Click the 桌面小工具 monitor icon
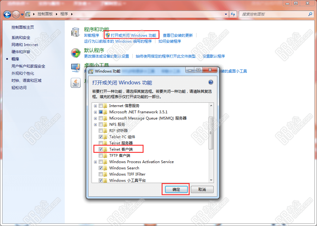 [76, 68]
